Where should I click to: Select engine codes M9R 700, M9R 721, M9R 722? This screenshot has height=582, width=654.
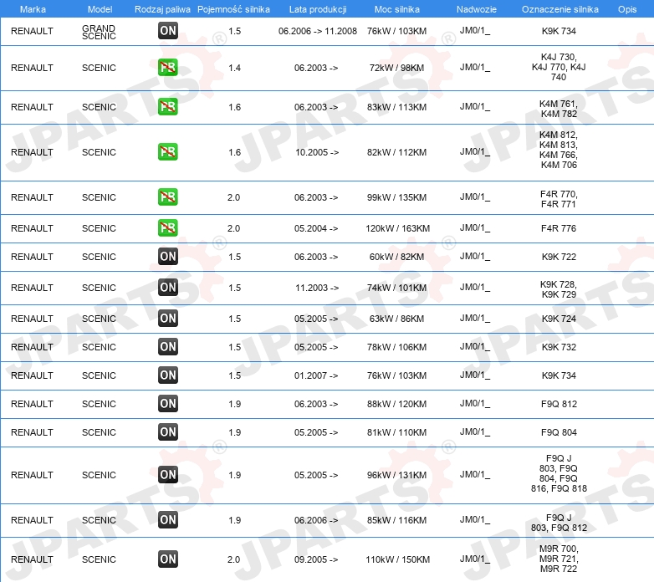coord(559,559)
